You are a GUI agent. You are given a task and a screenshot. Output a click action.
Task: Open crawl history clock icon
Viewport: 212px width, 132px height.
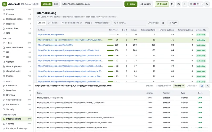pyautogui.click(x=173, y=4)
